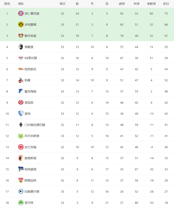Click the Wolfsburg green W logo
Viewport: 174px width, 221px height.
[21, 136]
